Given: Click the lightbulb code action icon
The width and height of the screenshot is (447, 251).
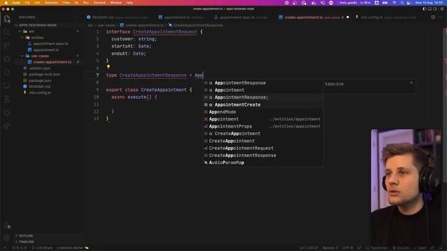Looking at the screenshot, I should tap(108, 67).
